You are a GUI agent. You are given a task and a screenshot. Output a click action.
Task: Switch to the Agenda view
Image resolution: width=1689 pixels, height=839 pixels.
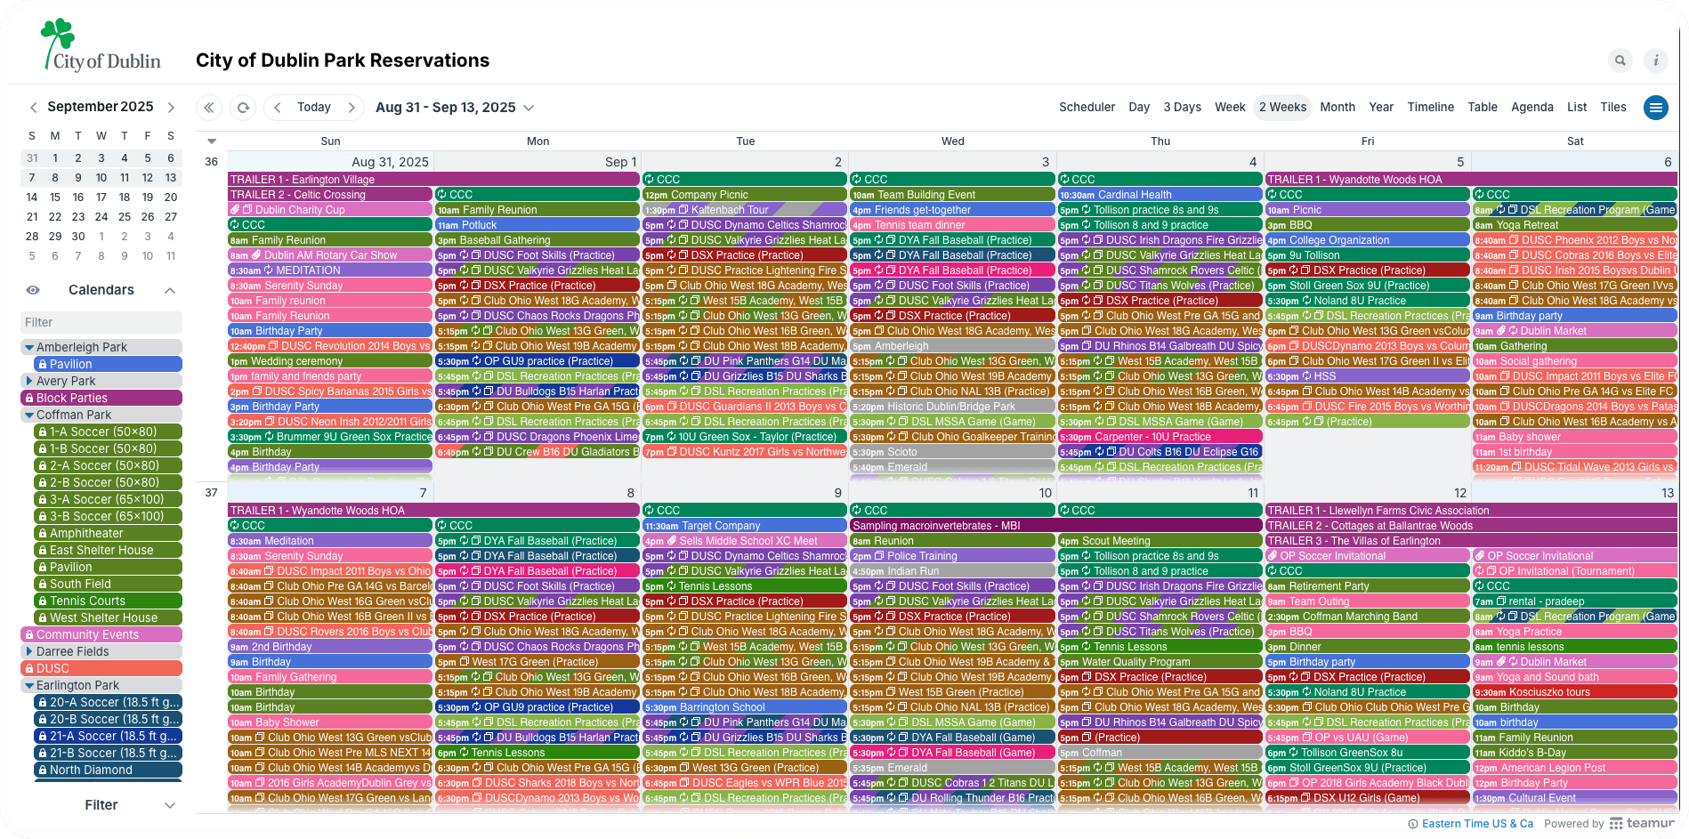point(1531,108)
